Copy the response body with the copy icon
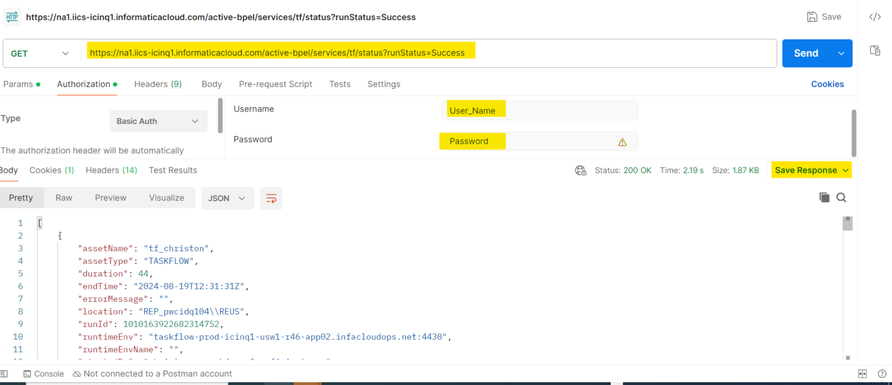892x385 pixels. (824, 197)
